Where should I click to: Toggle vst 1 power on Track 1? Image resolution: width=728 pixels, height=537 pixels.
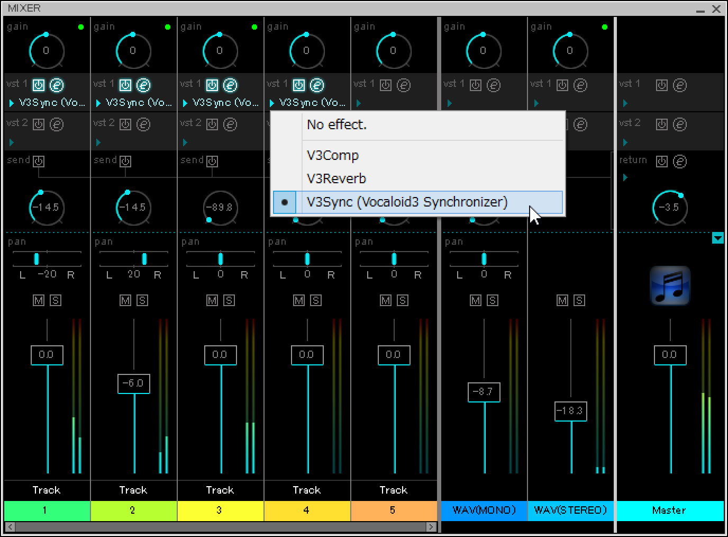39,85
